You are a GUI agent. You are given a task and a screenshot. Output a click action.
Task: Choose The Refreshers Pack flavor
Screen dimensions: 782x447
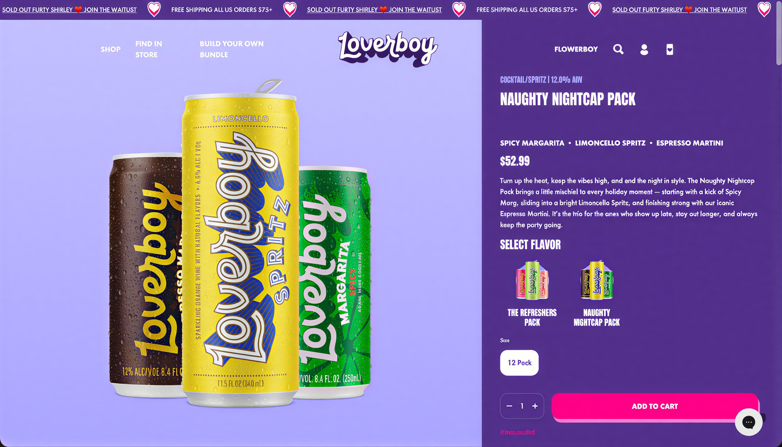[x=532, y=293]
